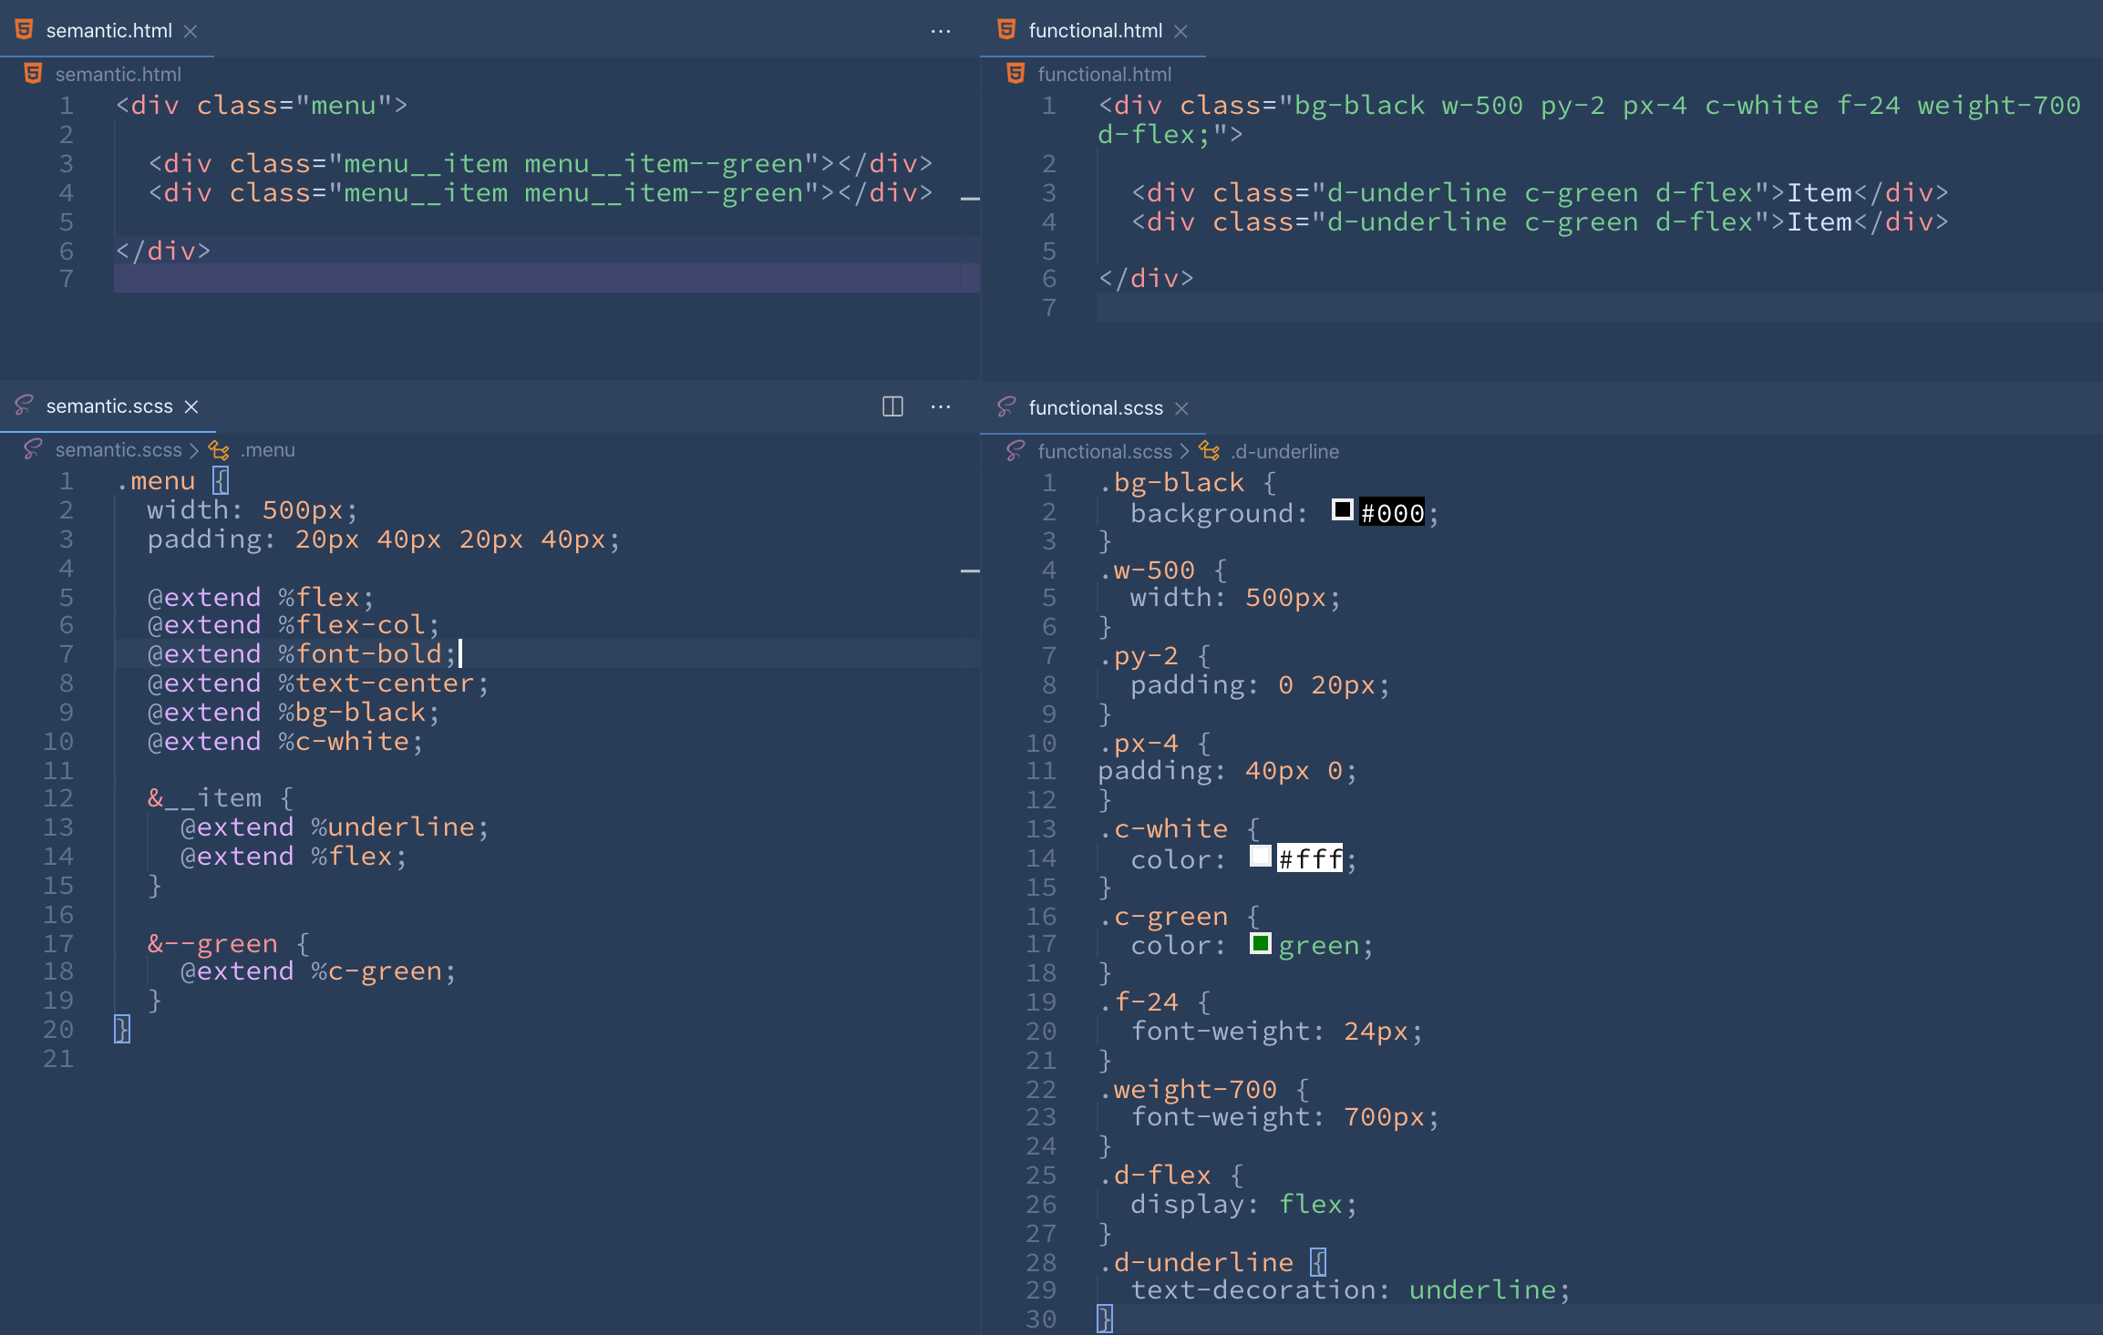The image size is (2103, 1335).
Task: Select the functional.scss tab
Action: (1095, 408)
